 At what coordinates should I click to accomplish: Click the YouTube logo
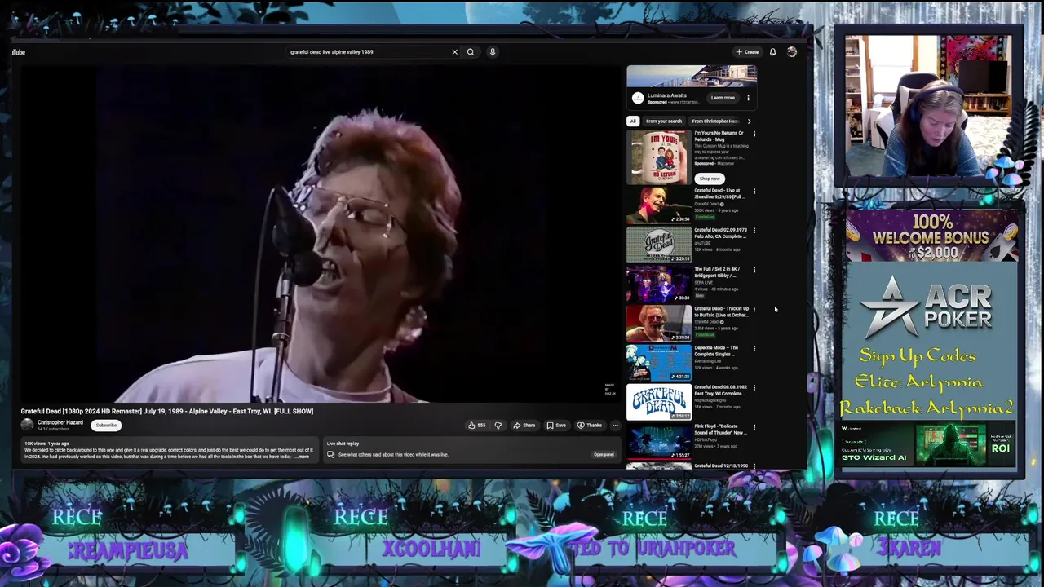click(x=18, y=52)
